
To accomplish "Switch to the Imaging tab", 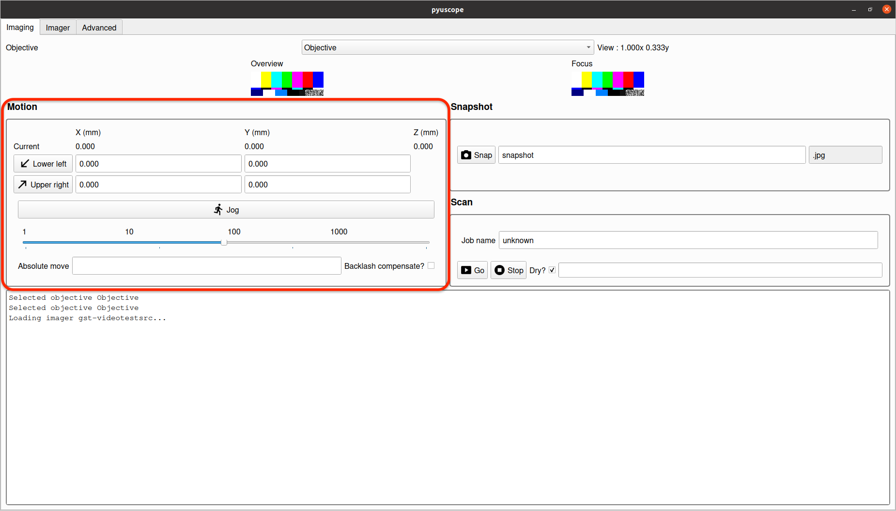I will 20,28.
